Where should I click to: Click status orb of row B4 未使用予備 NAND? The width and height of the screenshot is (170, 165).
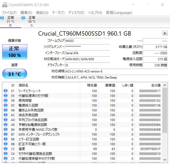point(6,129)
